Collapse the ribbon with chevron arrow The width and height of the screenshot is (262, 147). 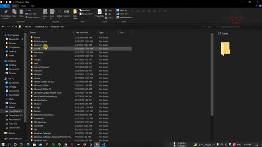click(x=257, y=6)
